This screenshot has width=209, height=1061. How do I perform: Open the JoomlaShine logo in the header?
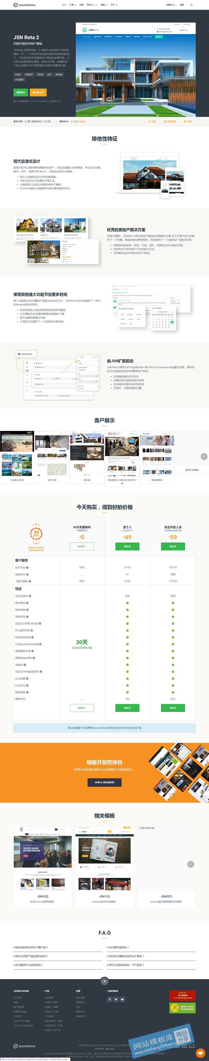[24, 5]
